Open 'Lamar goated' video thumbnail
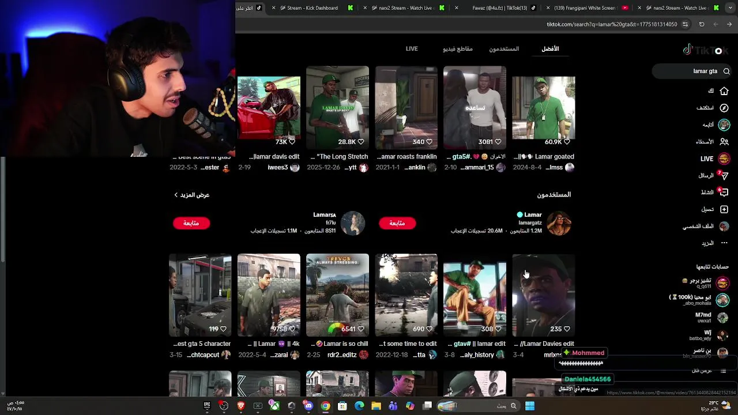Viewport: 738px width, 415px height. coord(543,108)
